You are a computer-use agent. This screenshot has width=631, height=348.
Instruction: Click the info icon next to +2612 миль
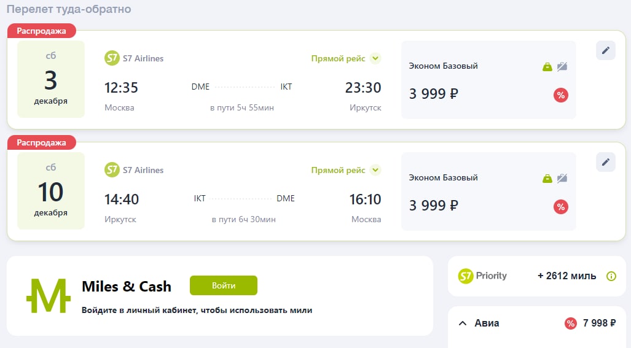[x=611, y=276]
